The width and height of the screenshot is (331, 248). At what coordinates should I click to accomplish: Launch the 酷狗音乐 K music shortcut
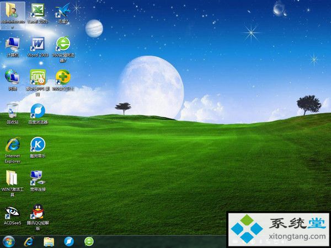pos(38,147)
